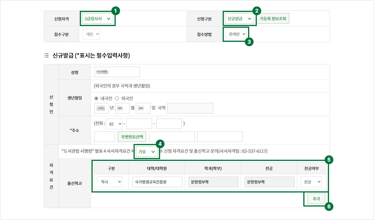Click the list icon beside 신규발급 heading

pos(46,55)
